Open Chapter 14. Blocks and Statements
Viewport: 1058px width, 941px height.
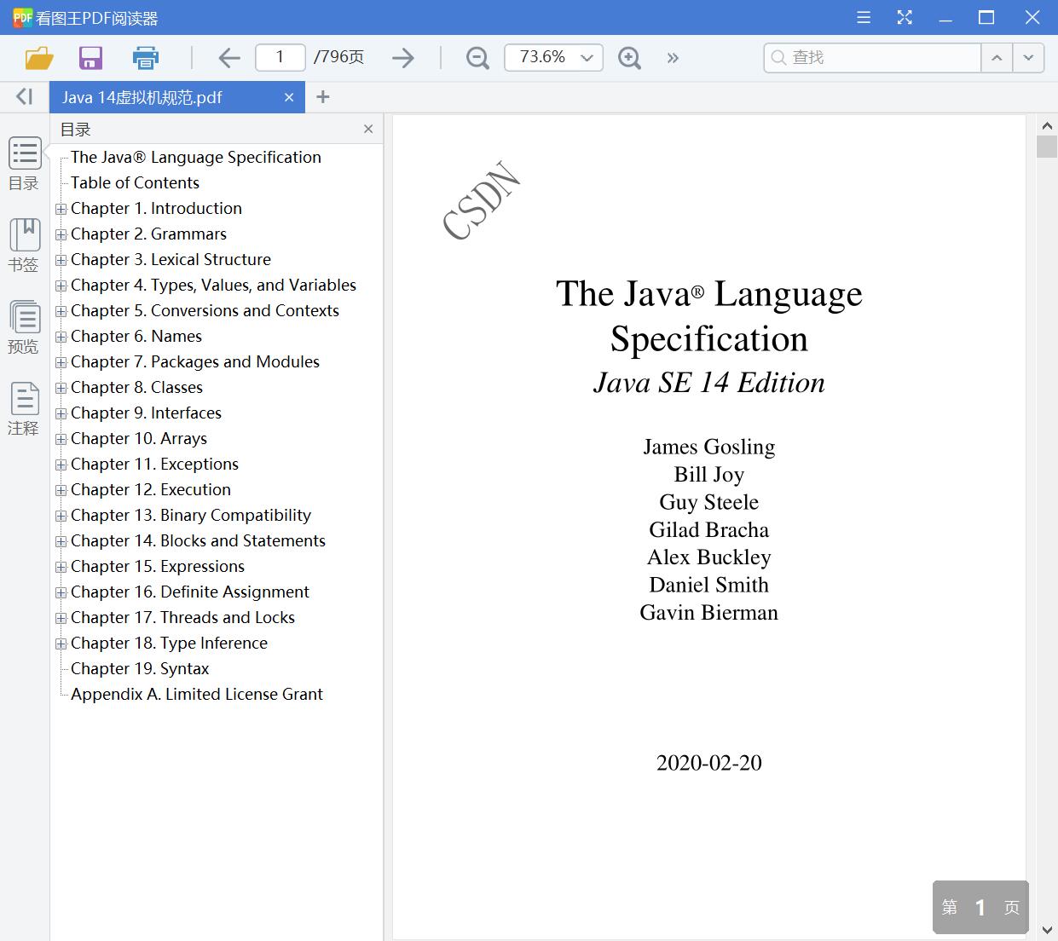point(198,540)
